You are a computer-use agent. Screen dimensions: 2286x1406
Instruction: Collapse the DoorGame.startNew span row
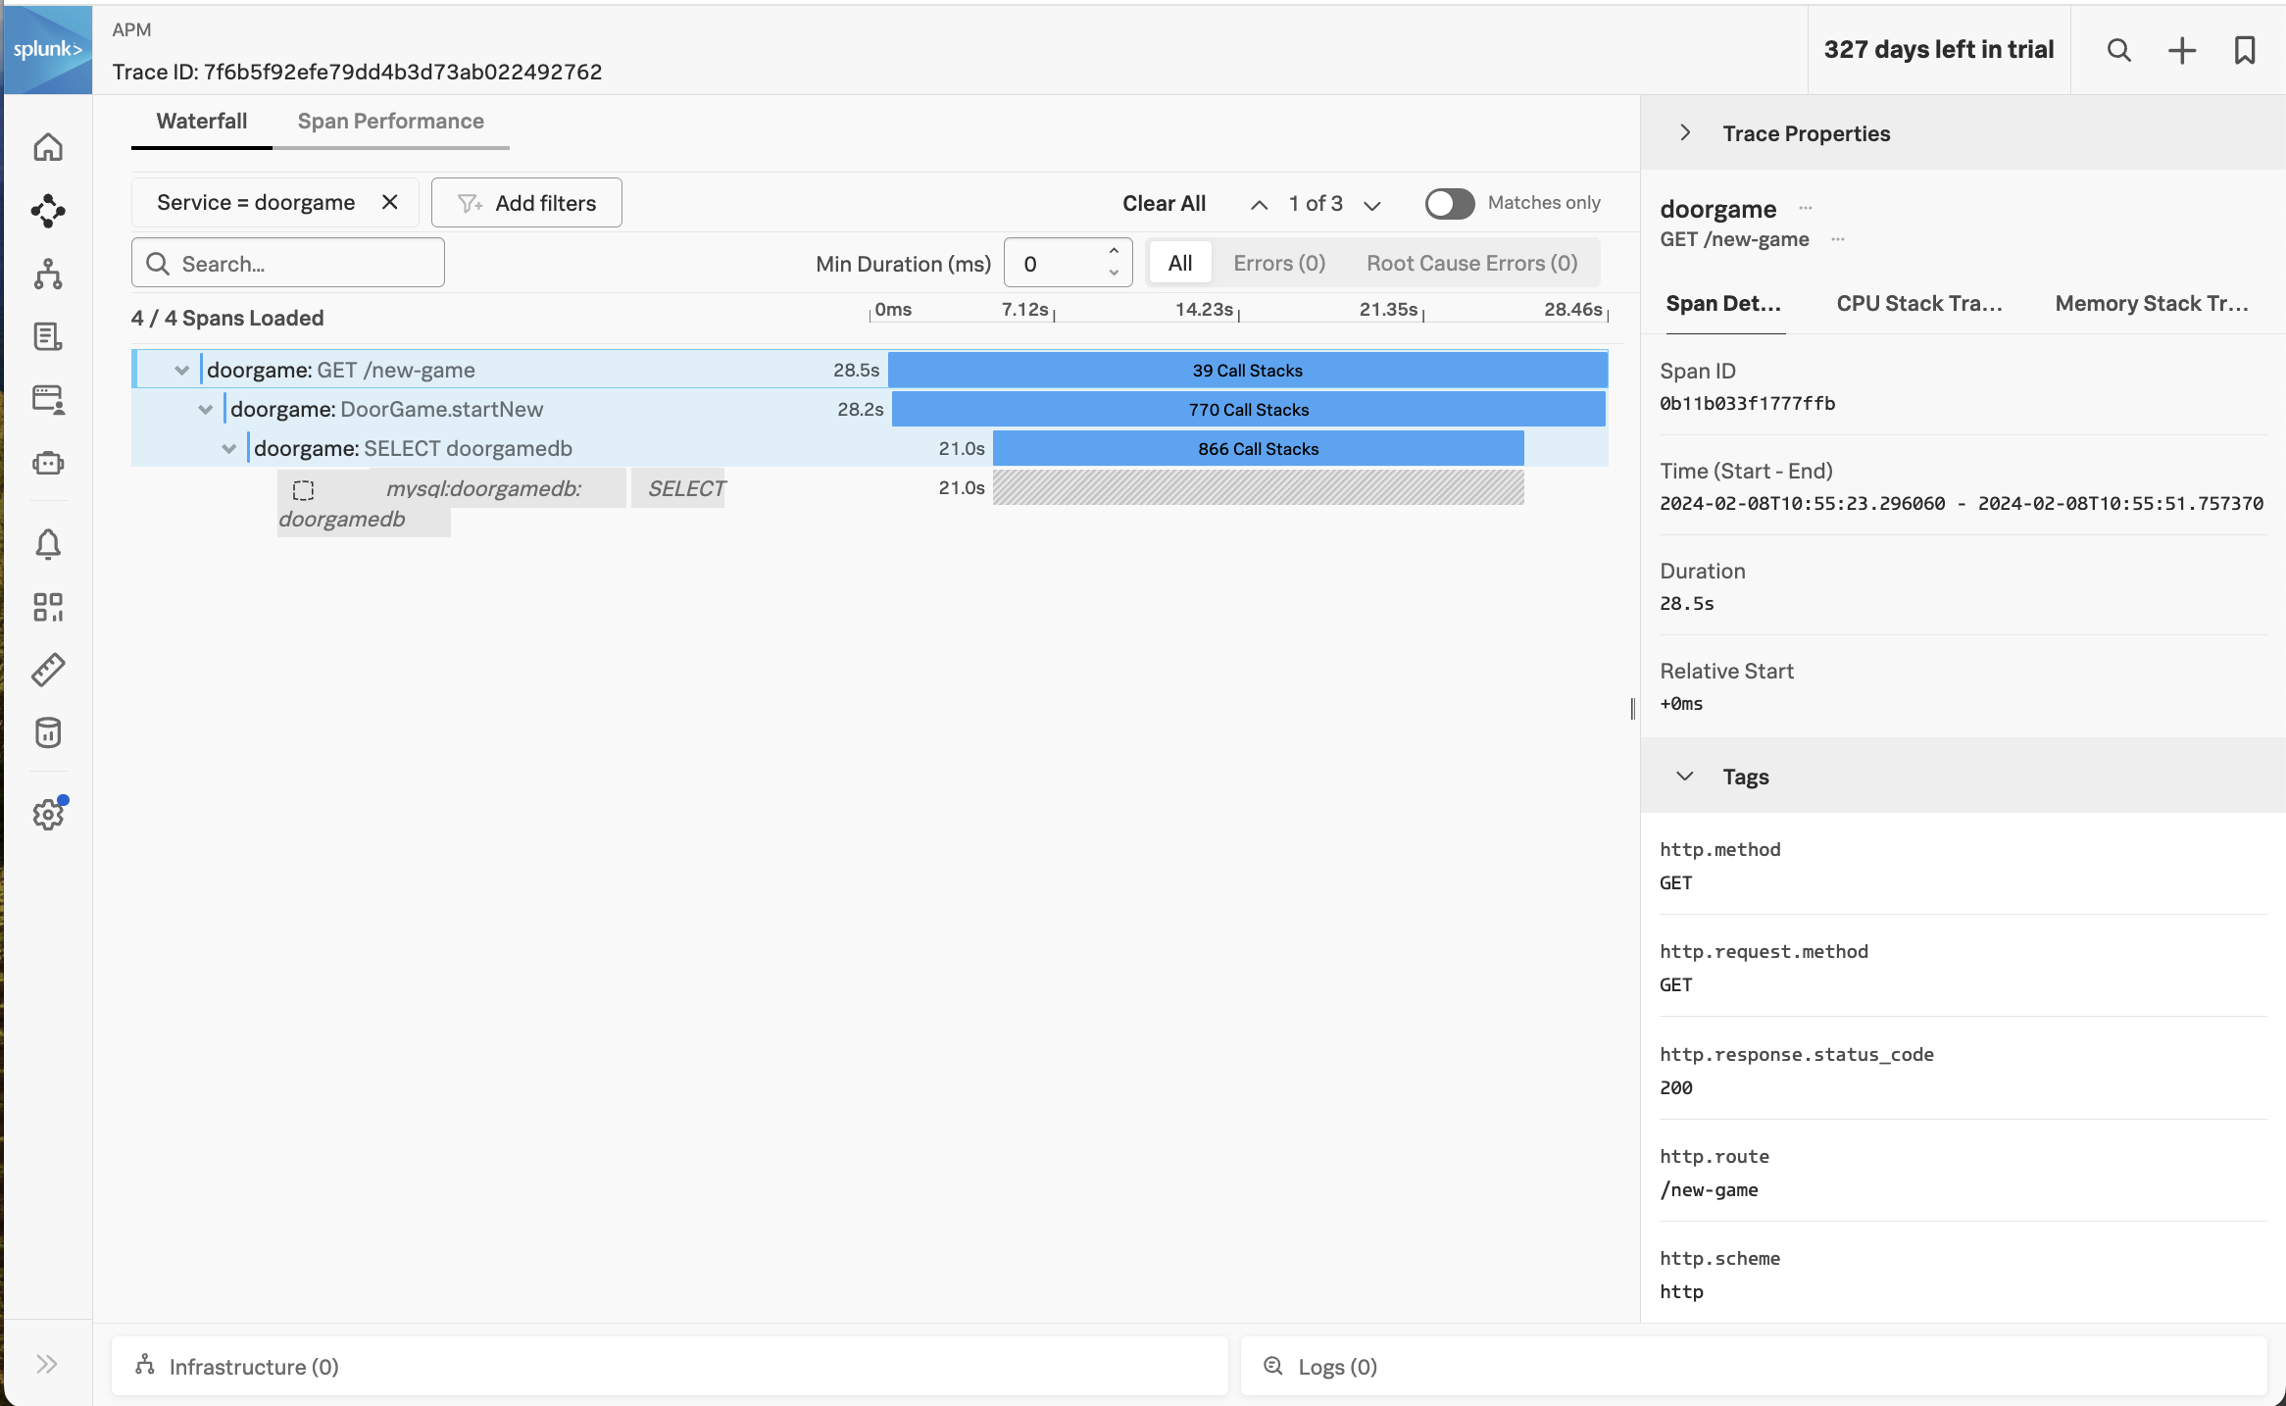(205, 410)
